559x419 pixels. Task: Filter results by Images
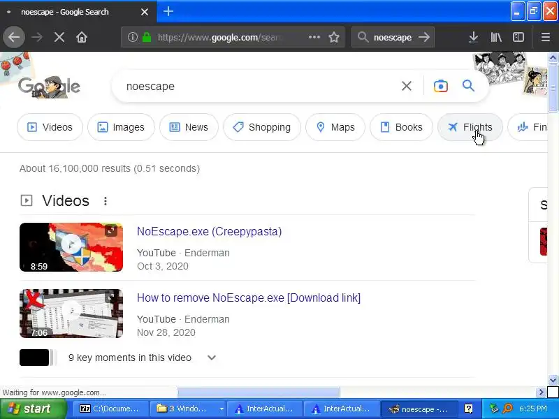coord(121,127)
